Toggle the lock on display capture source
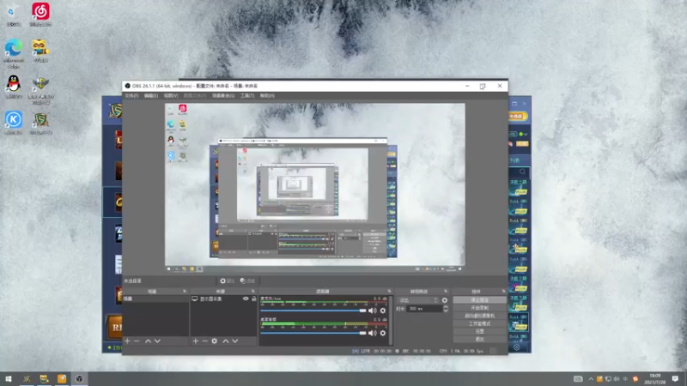Image resolution: width=687 pixels, height=386 pixels. pos(253,299)
